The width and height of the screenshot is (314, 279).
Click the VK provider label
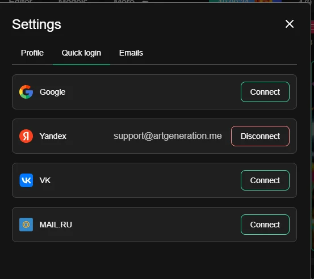(45, 180)
